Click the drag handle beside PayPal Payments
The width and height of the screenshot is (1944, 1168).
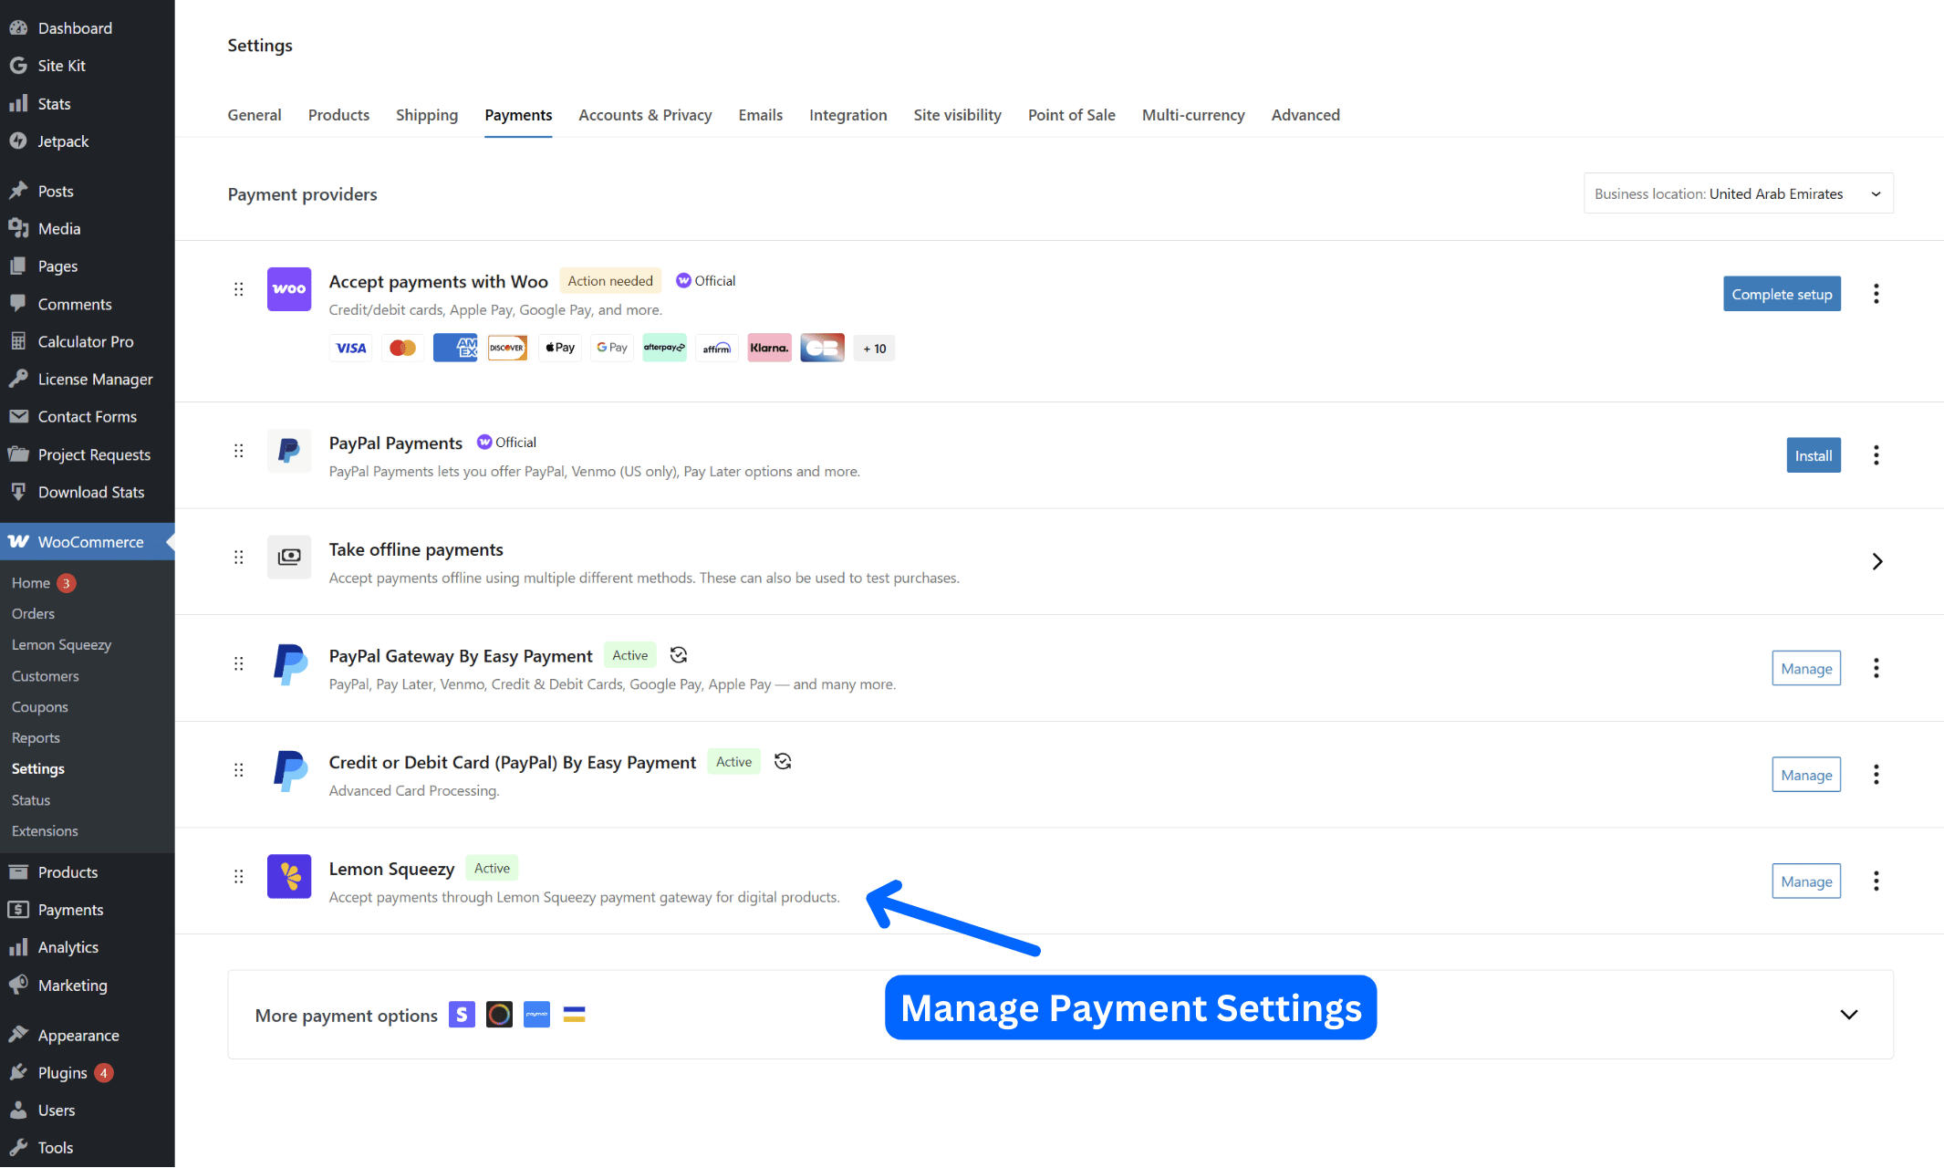[x=238, y=451]
